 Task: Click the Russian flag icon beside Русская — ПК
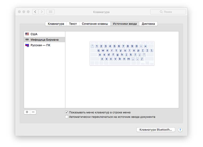[x=27, y=45]
